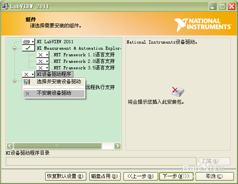Image resolution: width=238 pixels, height=184 pixels.
Task: Click the text 将会提示您插入此安装包。
Action: [156, 102]
